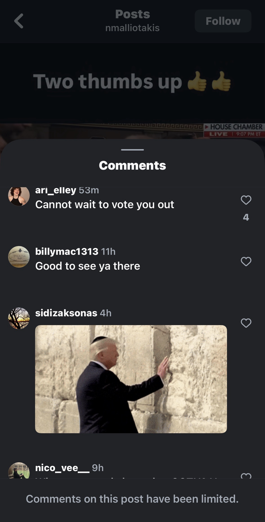Like billymac1313's comment with heart

[x=246, y=262]
